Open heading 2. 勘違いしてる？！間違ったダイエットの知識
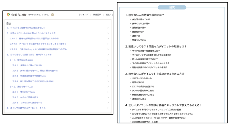This screenshot has height=126, width=230. [156, 47]
